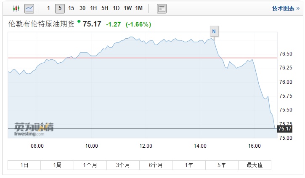The image size is (305, 178).
Task: Click the N news marker on chart
Action: (x=214, y=32)
